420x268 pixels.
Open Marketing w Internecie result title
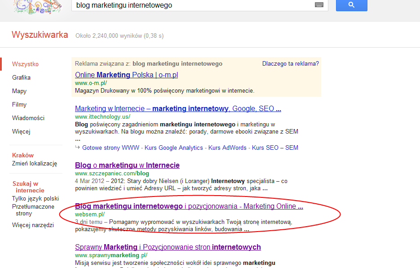[178, 108]
